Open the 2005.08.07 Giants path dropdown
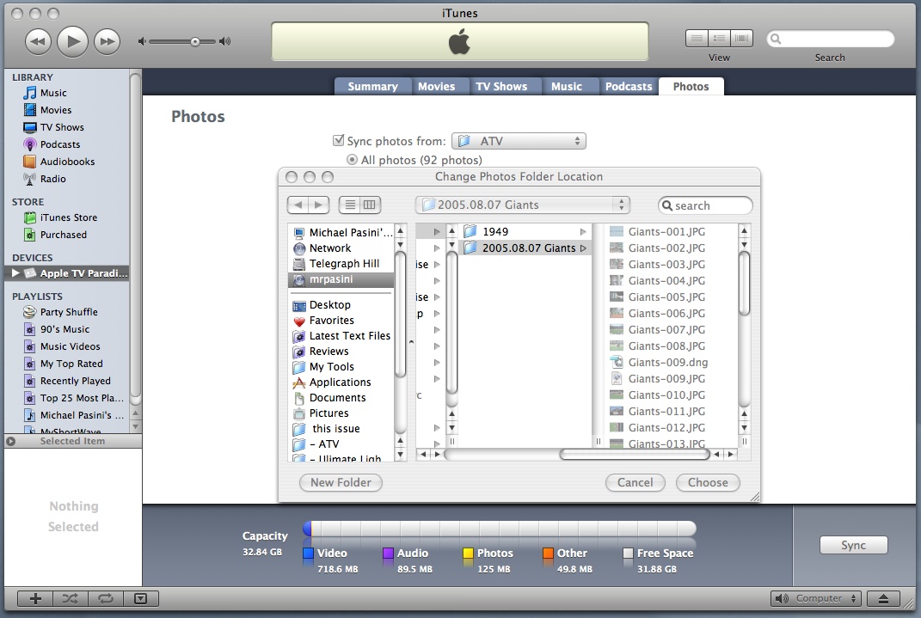 pyautogui.click(x=522, y=205)
